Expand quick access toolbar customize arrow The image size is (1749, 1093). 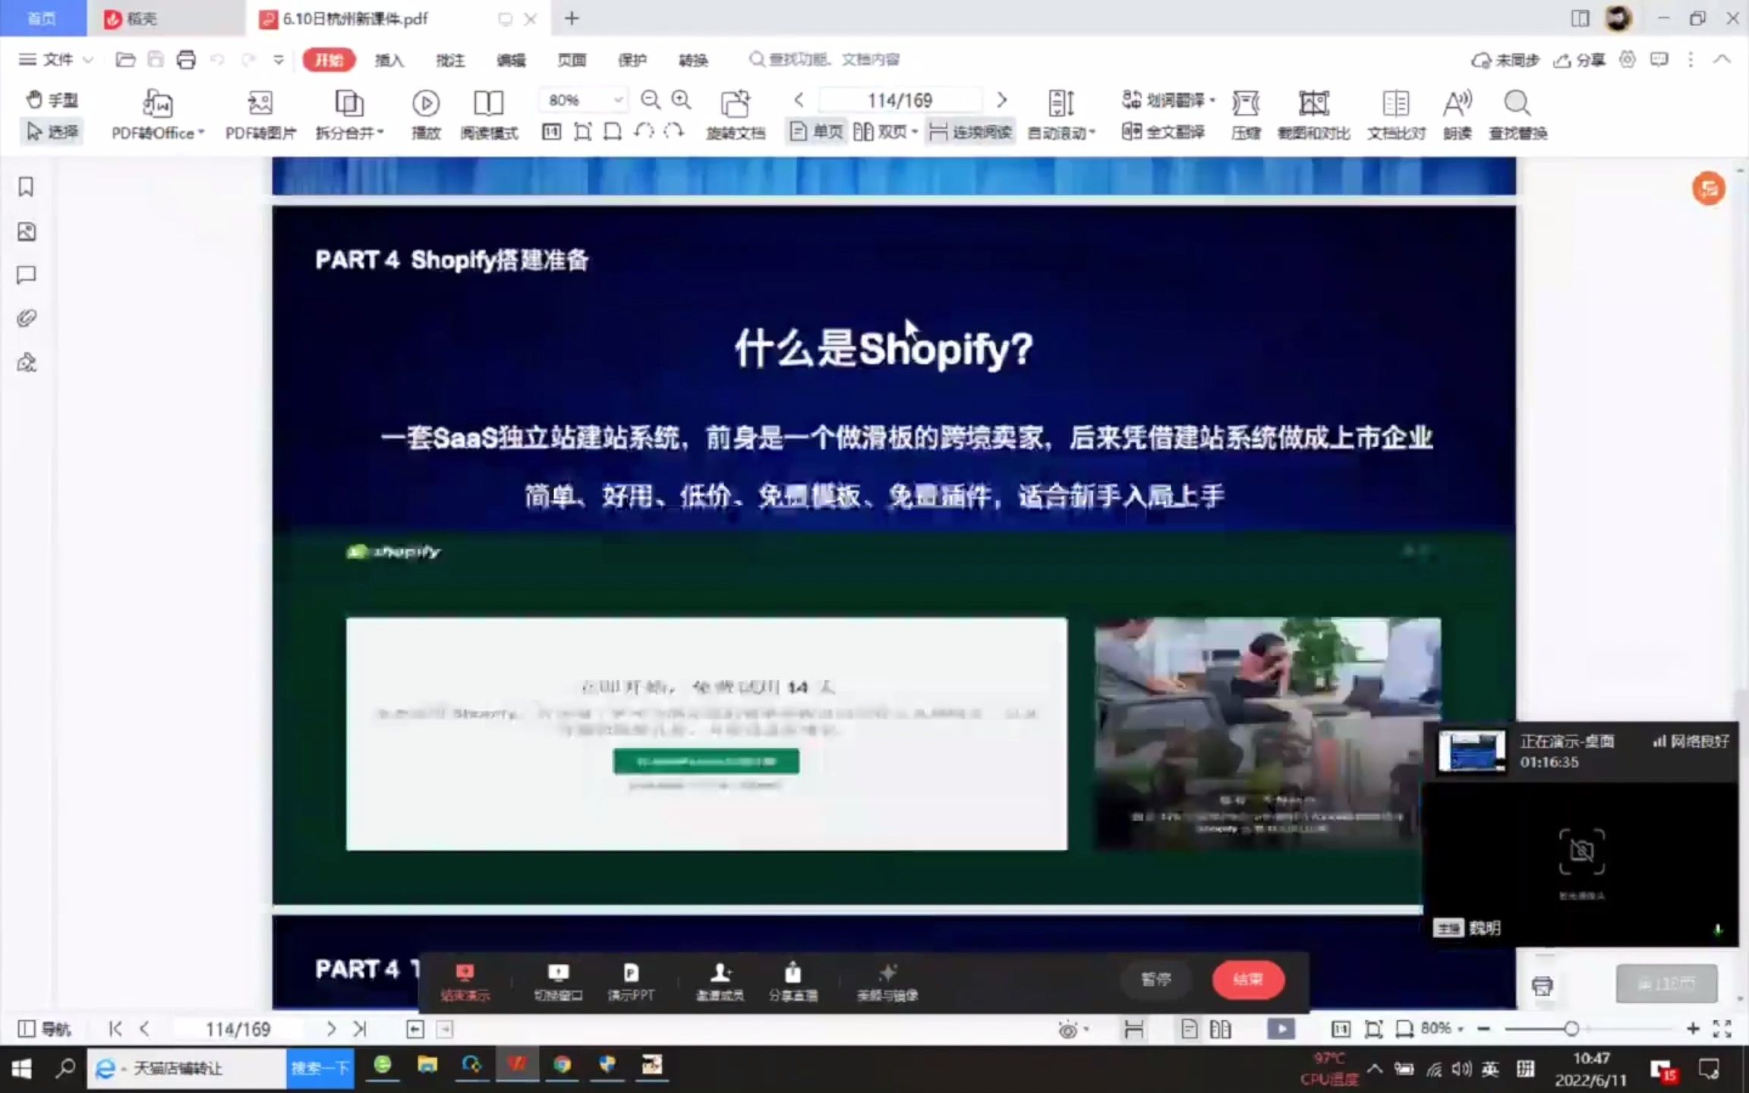tap(279, 59)
